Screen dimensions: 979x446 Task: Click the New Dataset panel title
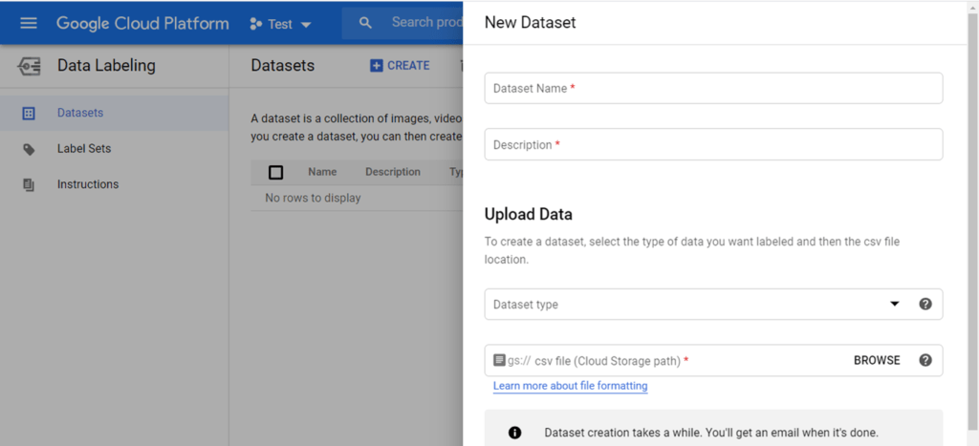click(x=530, y=23)
